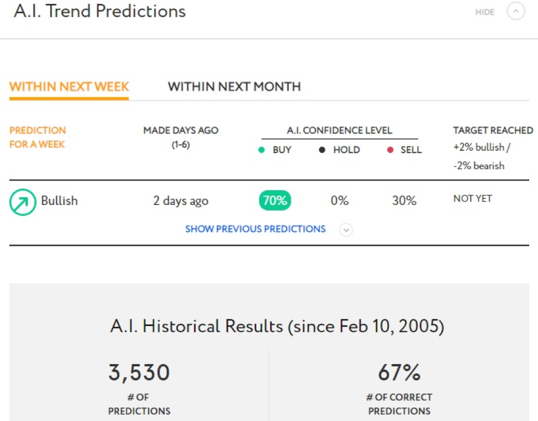Click the green BUY legend dot
This screenshot has height=421, width=538.
point(261,150)
